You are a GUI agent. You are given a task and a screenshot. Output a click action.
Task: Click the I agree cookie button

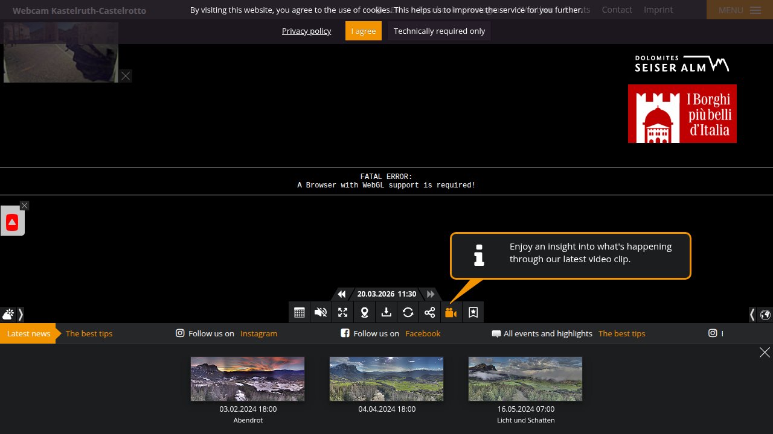364,31
